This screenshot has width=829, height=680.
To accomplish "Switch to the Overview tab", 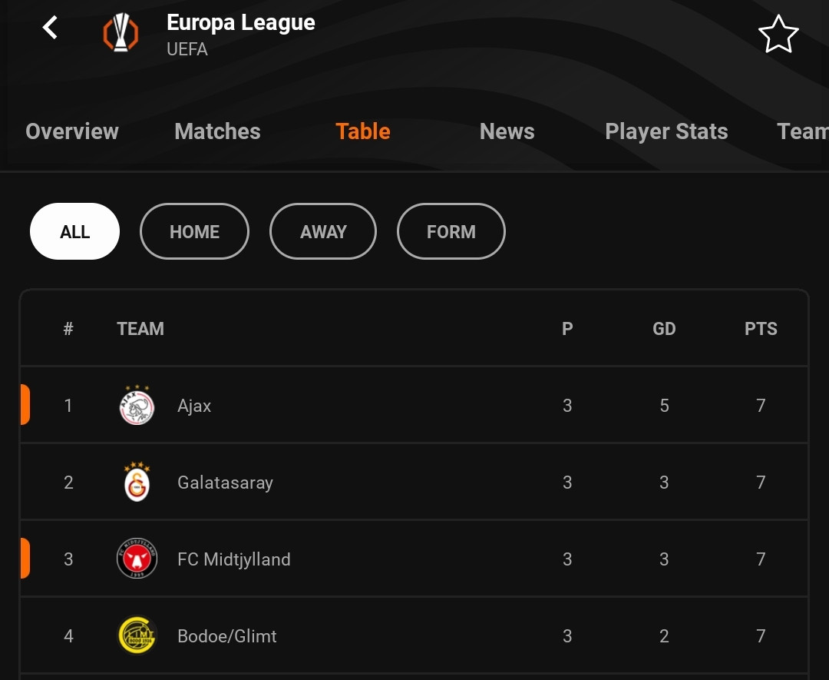I will pyautogui.click(x=72, y=131).
